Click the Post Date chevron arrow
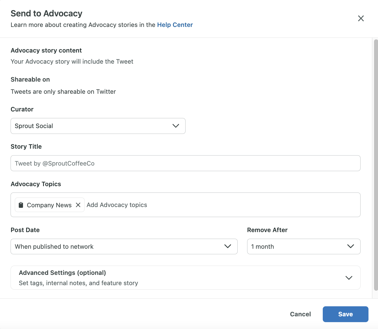The width and height of the screenshot is (378, 329). pyautogui.click(x=228, y=246)
